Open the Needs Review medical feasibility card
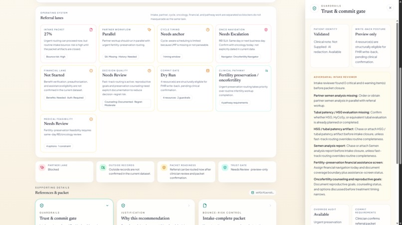The height and width of the screenshot is (225, 402). pos(68,133)
